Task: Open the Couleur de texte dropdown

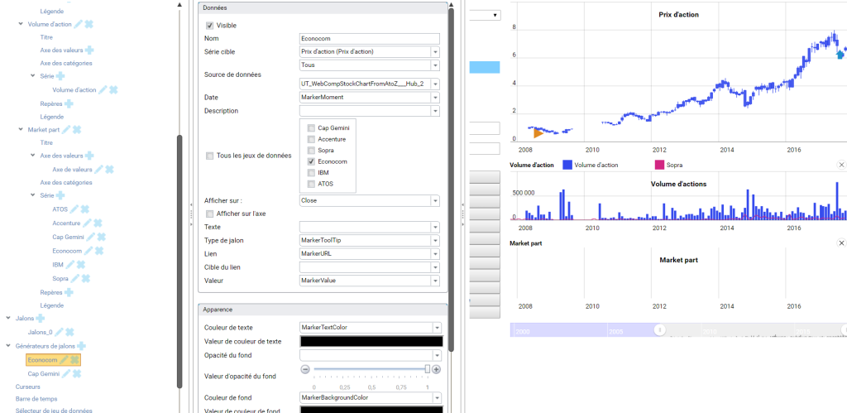Action: [x=437, y=328]
